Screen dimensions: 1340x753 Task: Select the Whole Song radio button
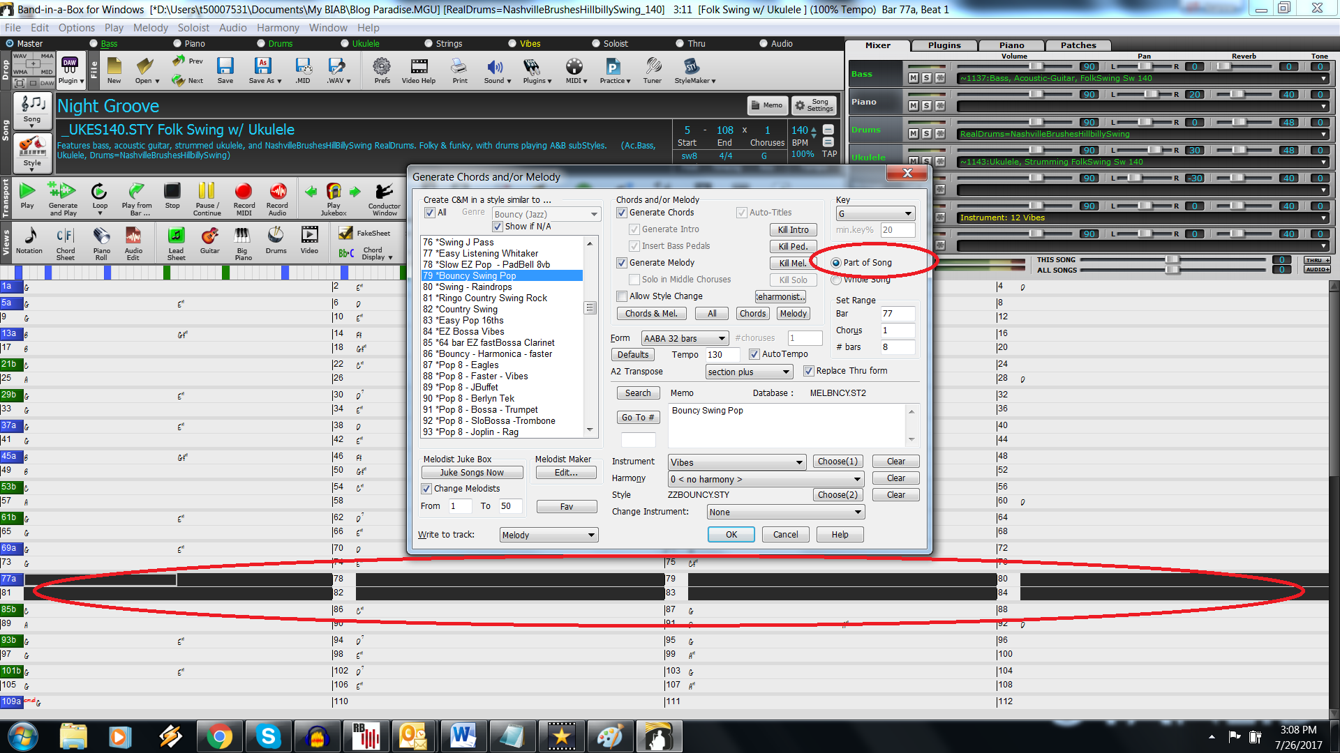pos(836,280)
